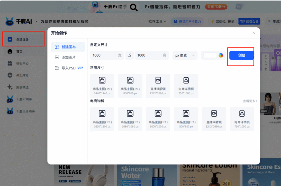281x186 pixels.
Task: Toggle the aspect ratio lock icon
Action: click(x=130, y=55)
